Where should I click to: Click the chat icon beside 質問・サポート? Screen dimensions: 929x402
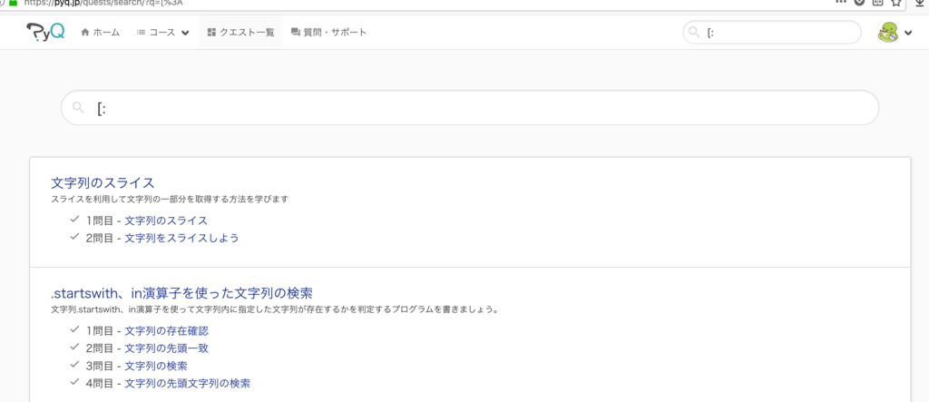tap(295, 33)
